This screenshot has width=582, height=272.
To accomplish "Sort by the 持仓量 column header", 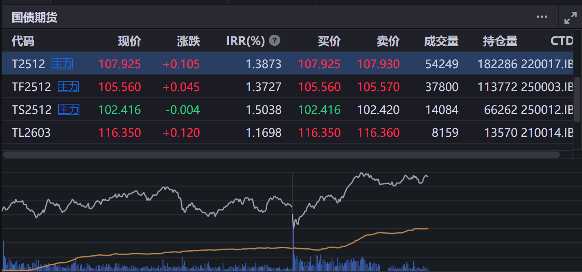I will pos(500,41).
